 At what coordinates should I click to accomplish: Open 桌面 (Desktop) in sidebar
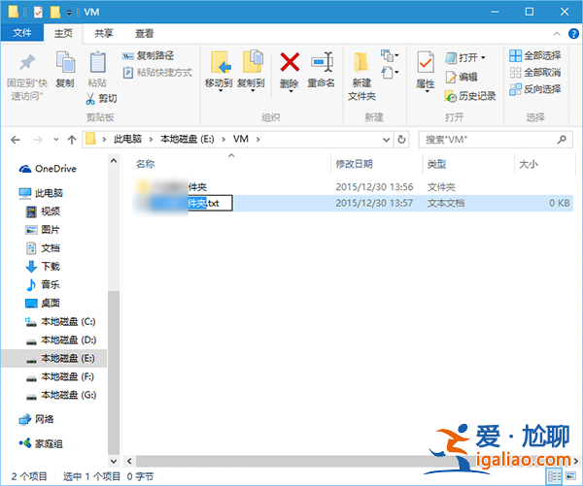click(43, 303)
